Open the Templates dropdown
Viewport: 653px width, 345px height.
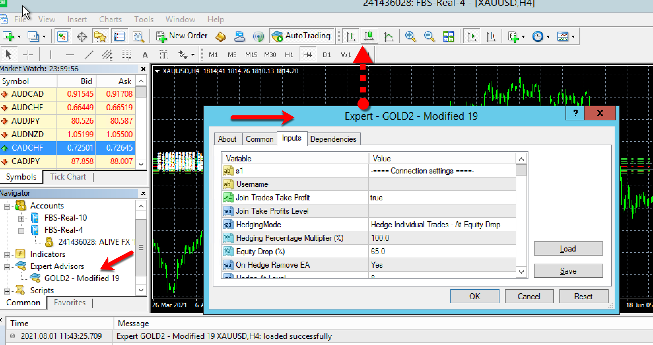point(566,36)
